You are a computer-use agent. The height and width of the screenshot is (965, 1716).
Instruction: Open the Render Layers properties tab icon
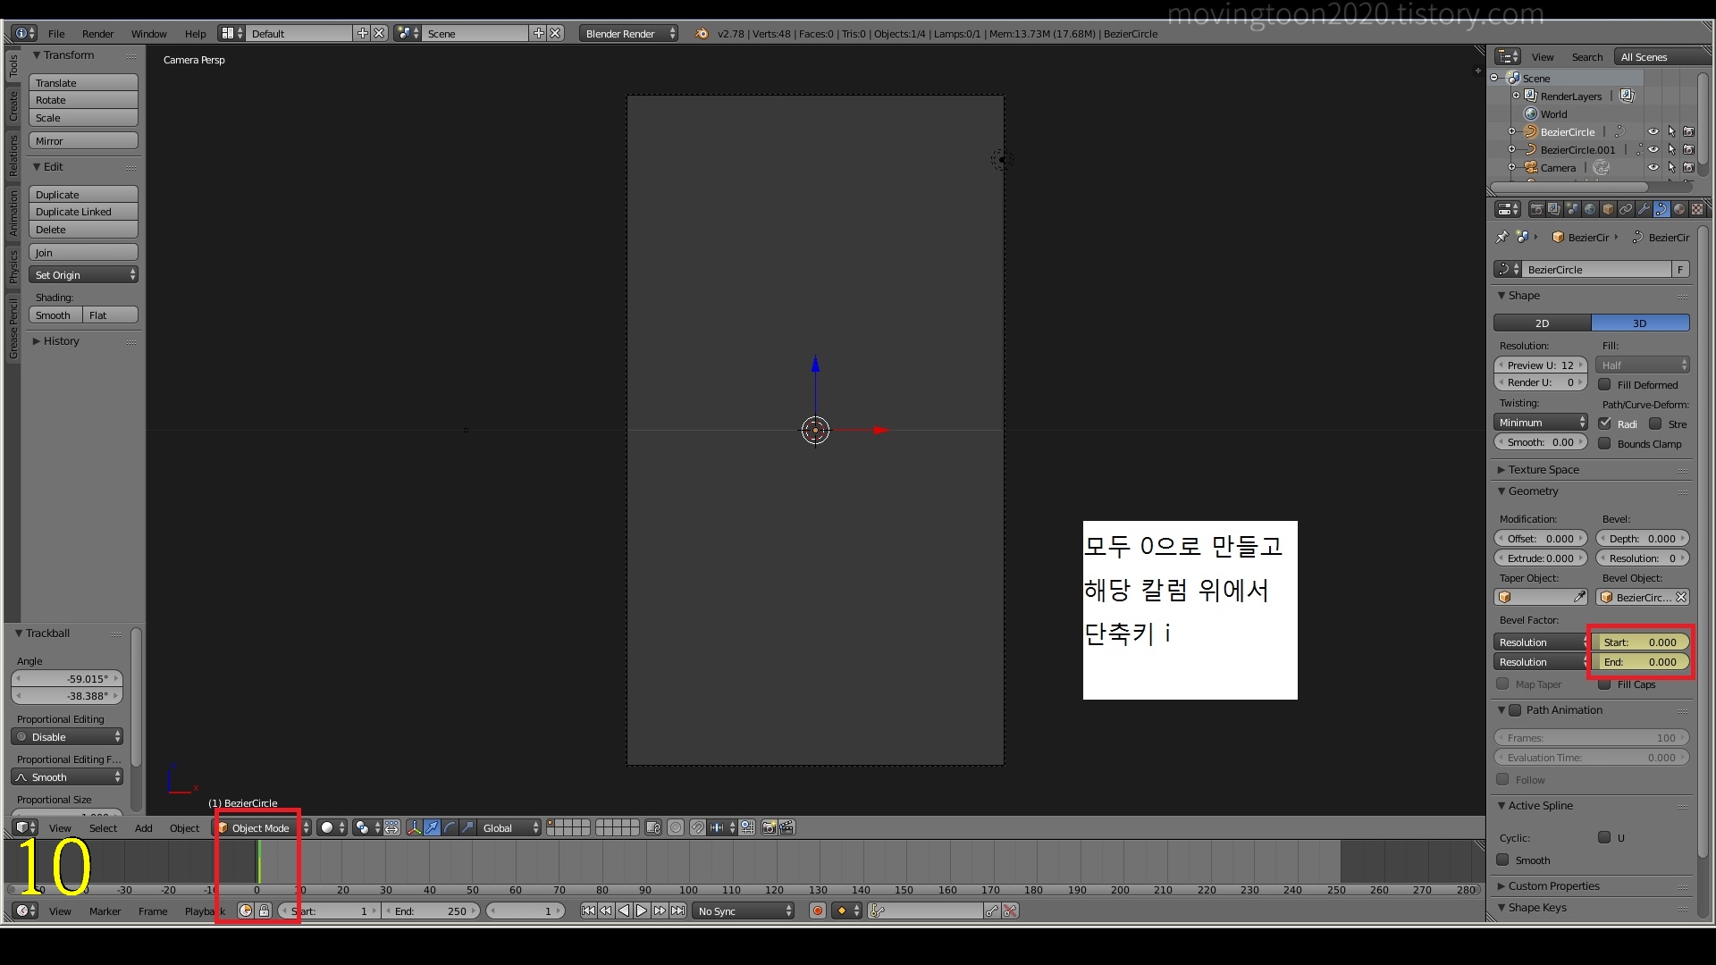(1554, 209)
